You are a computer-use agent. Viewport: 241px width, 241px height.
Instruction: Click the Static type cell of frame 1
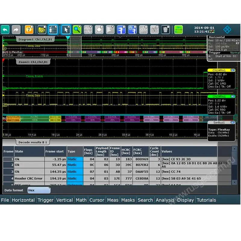coord(75,159)
